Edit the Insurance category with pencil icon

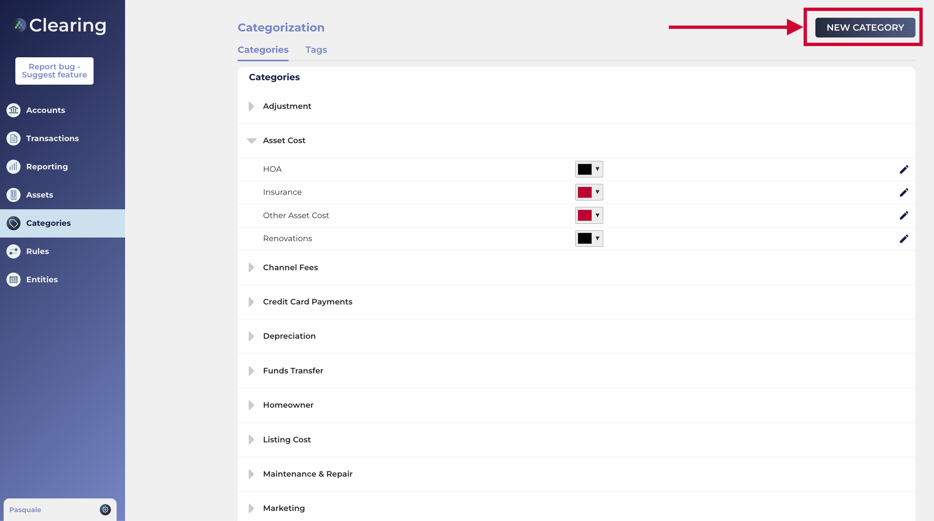click(x=904, y=192)
